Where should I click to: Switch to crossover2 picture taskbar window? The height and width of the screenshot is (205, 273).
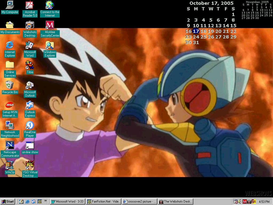[140, 202]
